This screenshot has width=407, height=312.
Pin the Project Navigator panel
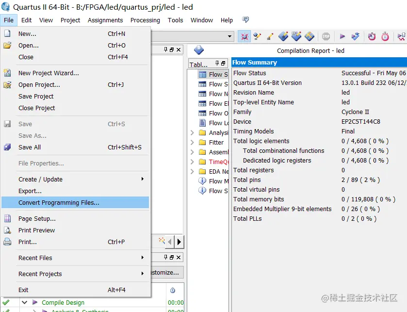[x=165, y=49]
